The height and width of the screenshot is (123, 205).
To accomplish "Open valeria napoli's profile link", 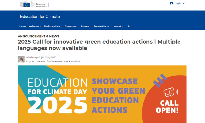I will 33,57.
